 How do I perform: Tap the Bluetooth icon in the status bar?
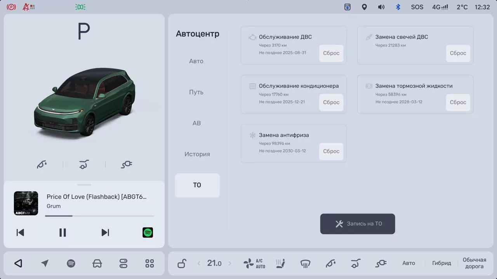(398, 7)
